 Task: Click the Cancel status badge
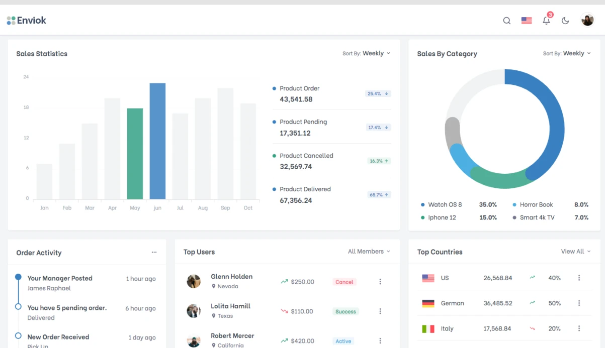tap(344, 282)
